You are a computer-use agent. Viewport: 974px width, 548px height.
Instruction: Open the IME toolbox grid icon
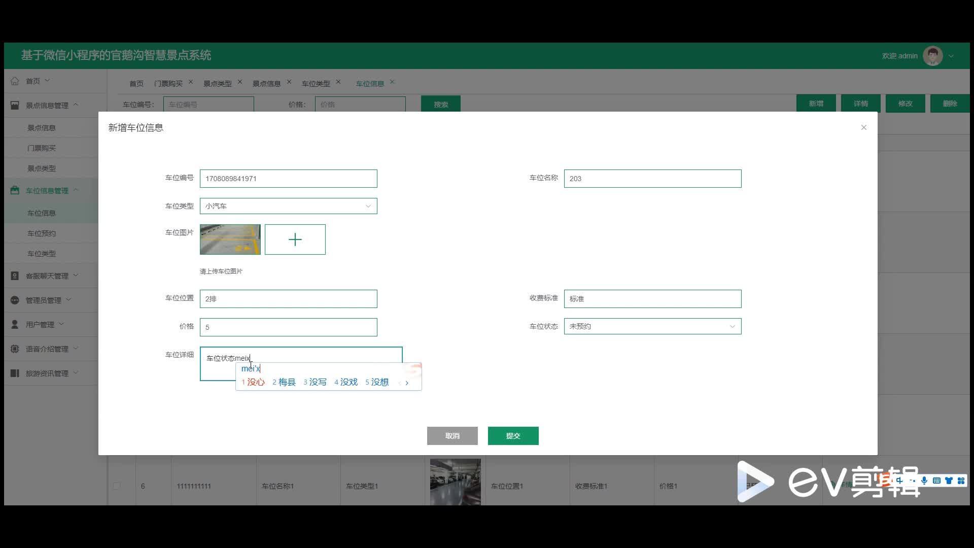coord(961,481)
